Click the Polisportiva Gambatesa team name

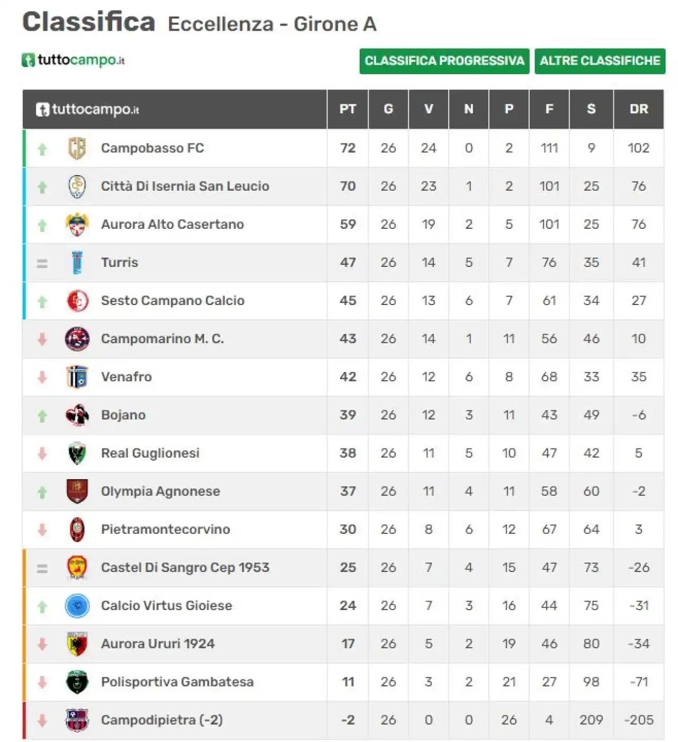(x=177, y=682)
